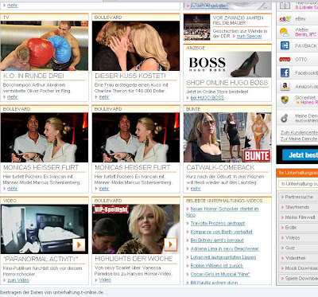Click the 'Berlin, 9°C' weather link
The width and height of the screenshot is (318, 297).
coord(305,34)
